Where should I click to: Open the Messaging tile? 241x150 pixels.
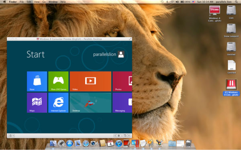(x=123, y=103)
